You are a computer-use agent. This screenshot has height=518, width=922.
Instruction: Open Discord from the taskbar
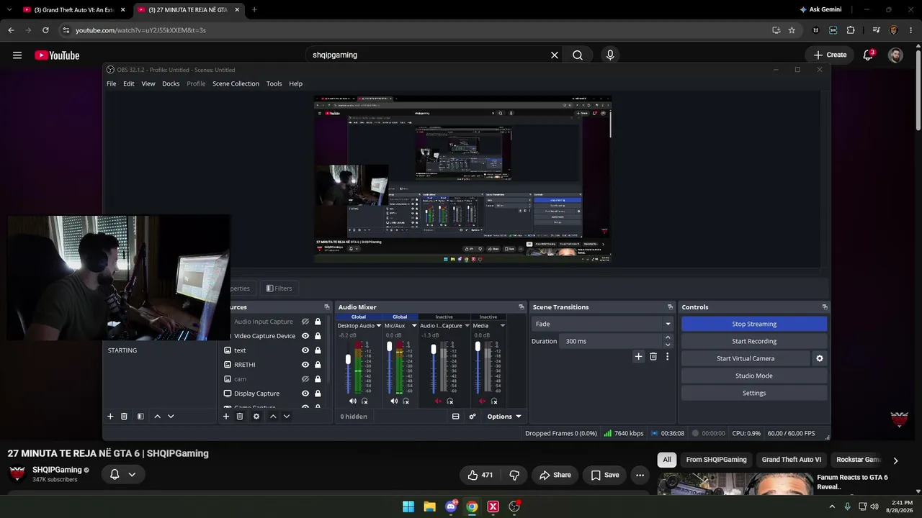[451, 506]
